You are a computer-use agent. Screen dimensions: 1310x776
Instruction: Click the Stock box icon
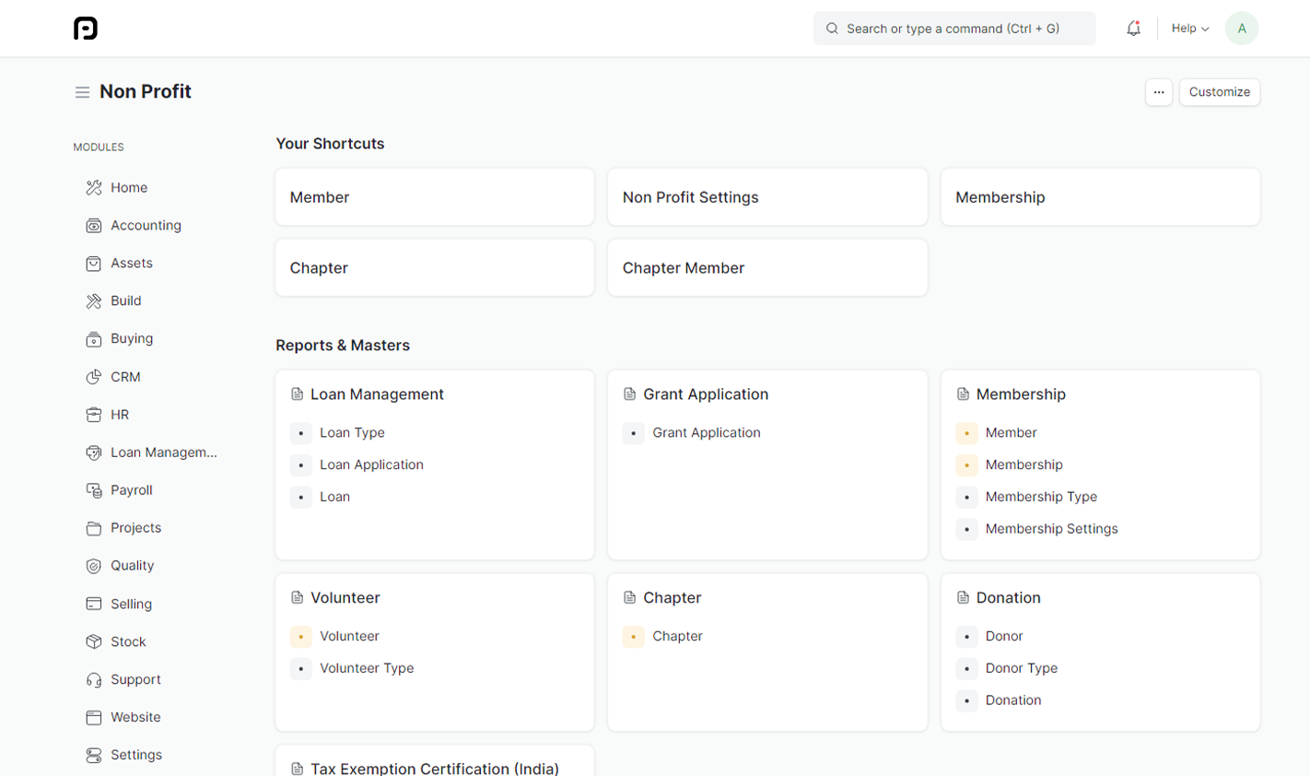[x=94, y=642]
